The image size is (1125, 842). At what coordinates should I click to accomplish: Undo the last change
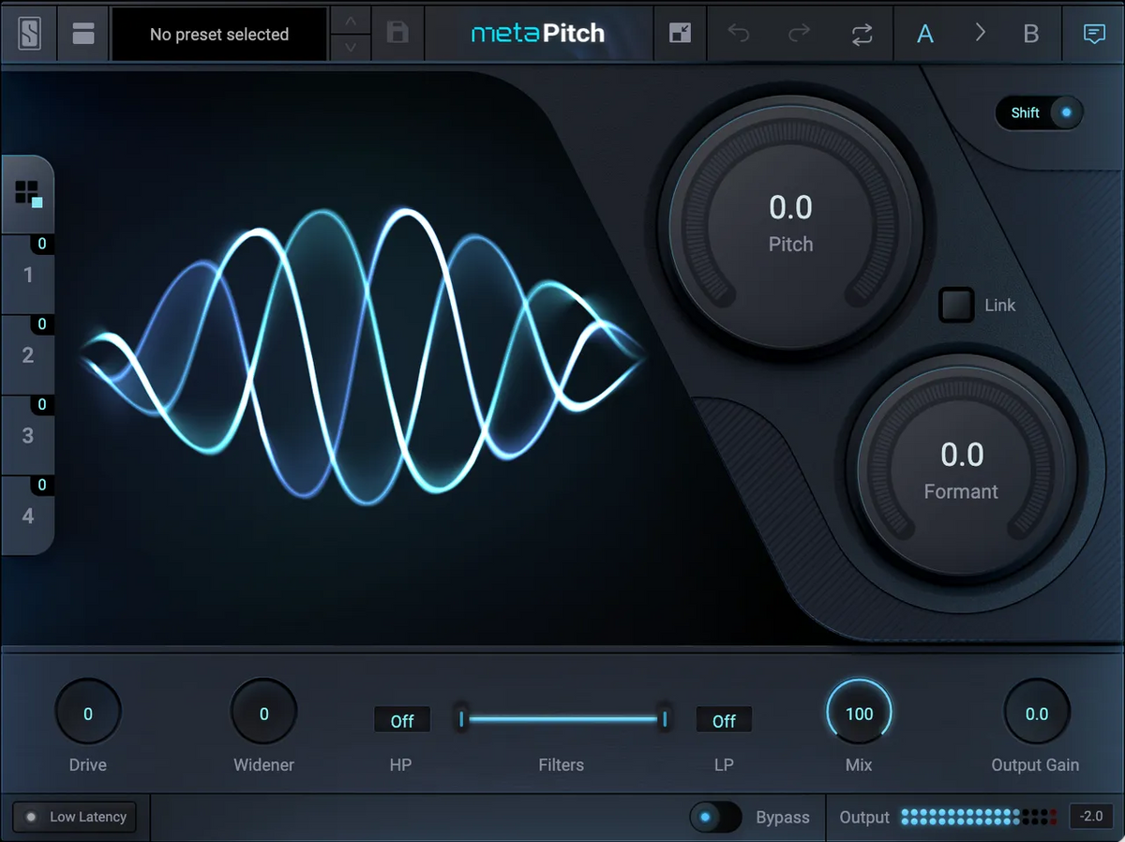click(x=739, y=35)
